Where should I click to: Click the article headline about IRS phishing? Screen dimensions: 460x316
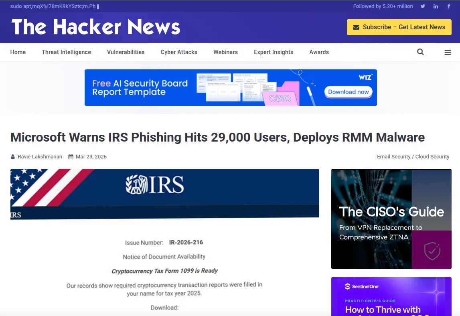coord(217,137)
